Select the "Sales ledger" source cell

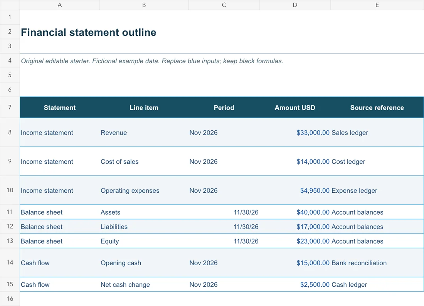[x=377, y=133]
